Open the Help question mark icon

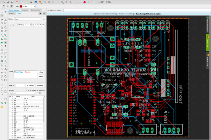[94, 2]
